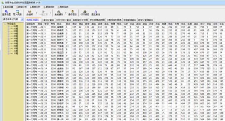Open the F.系统设置 menu

[x=8, y=7]
